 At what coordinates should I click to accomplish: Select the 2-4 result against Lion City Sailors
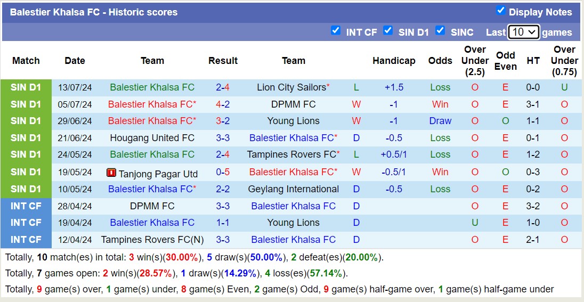click(223, 87)
